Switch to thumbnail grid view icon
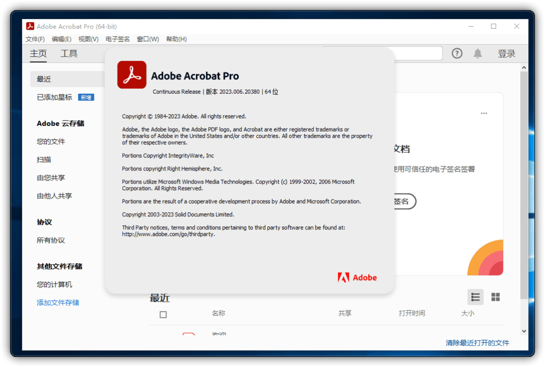Image resolution: width=545 pixels, height=367 pixels. tap(496, 297)
